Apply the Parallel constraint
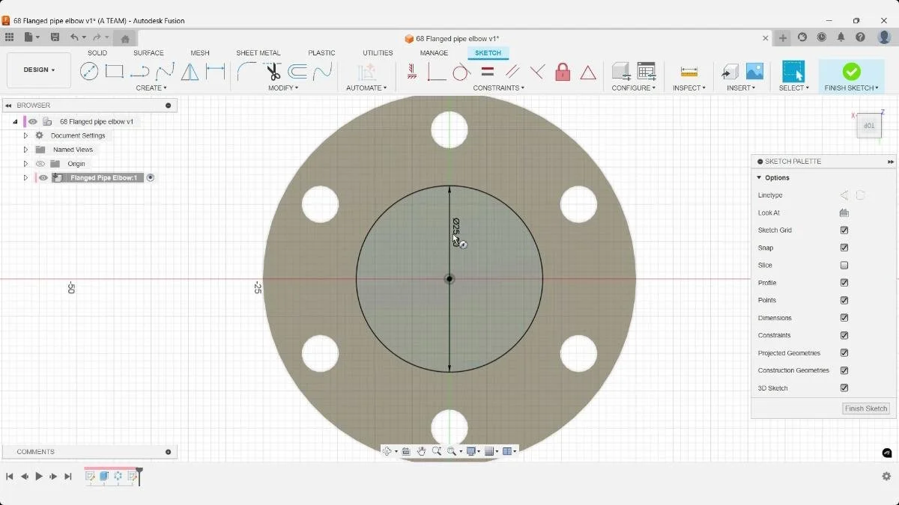Viewport: 899px width, 505px height. point(512,72)
